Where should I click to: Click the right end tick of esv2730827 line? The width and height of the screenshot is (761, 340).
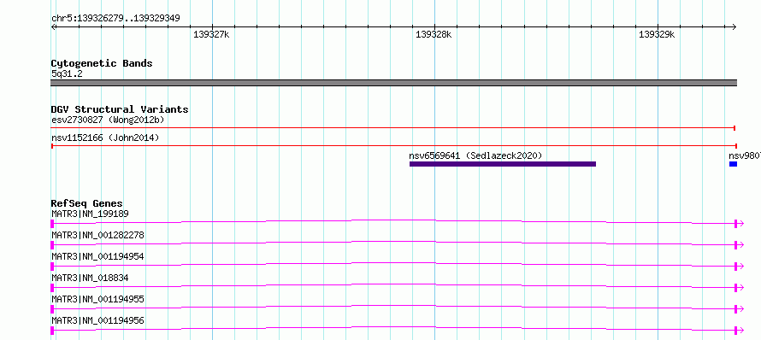[734, 127]
